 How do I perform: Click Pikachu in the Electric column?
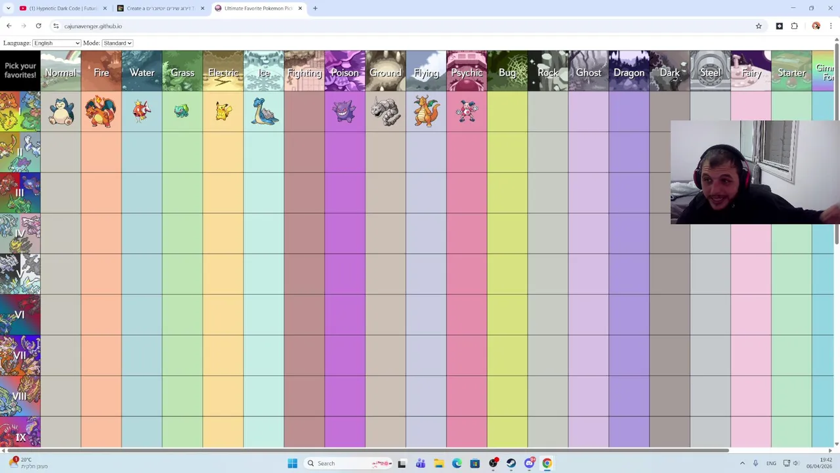(223, 111)
